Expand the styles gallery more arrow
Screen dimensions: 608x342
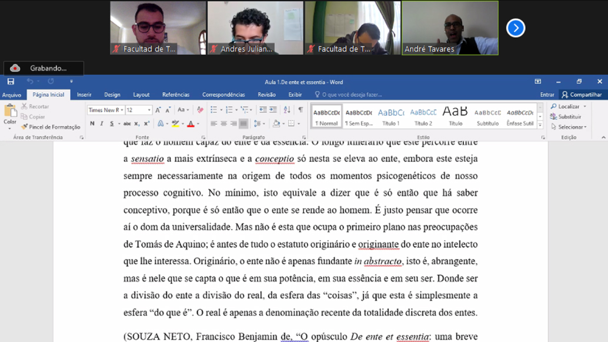click(540, 125)
